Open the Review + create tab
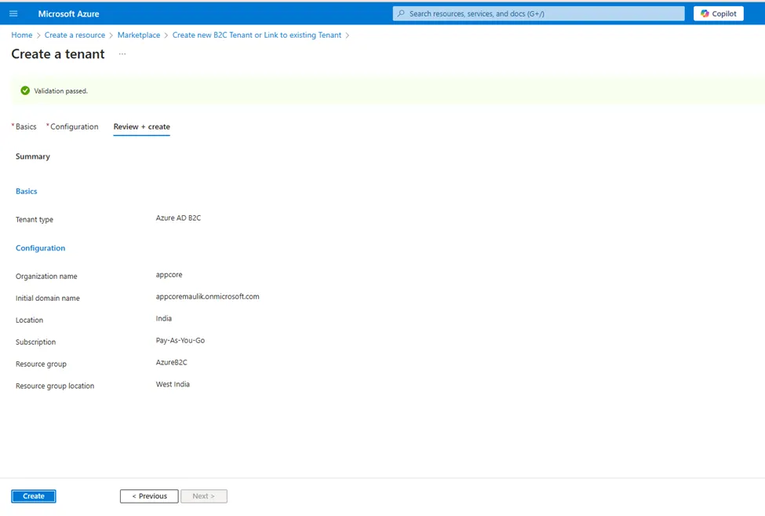This screenshot has width=765, height=516. (x=141, y=126)
